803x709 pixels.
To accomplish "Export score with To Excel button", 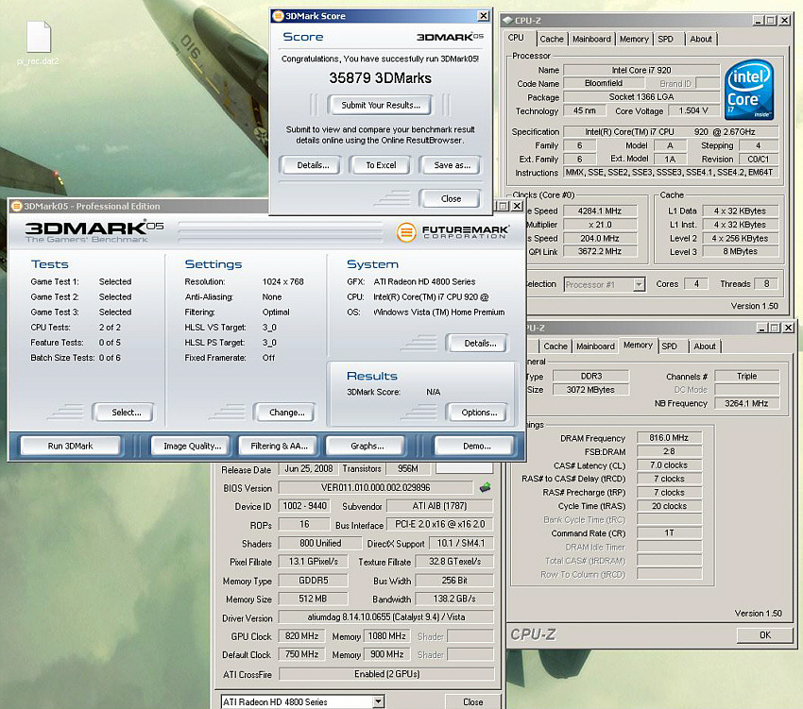I will [x=381, y=165].
